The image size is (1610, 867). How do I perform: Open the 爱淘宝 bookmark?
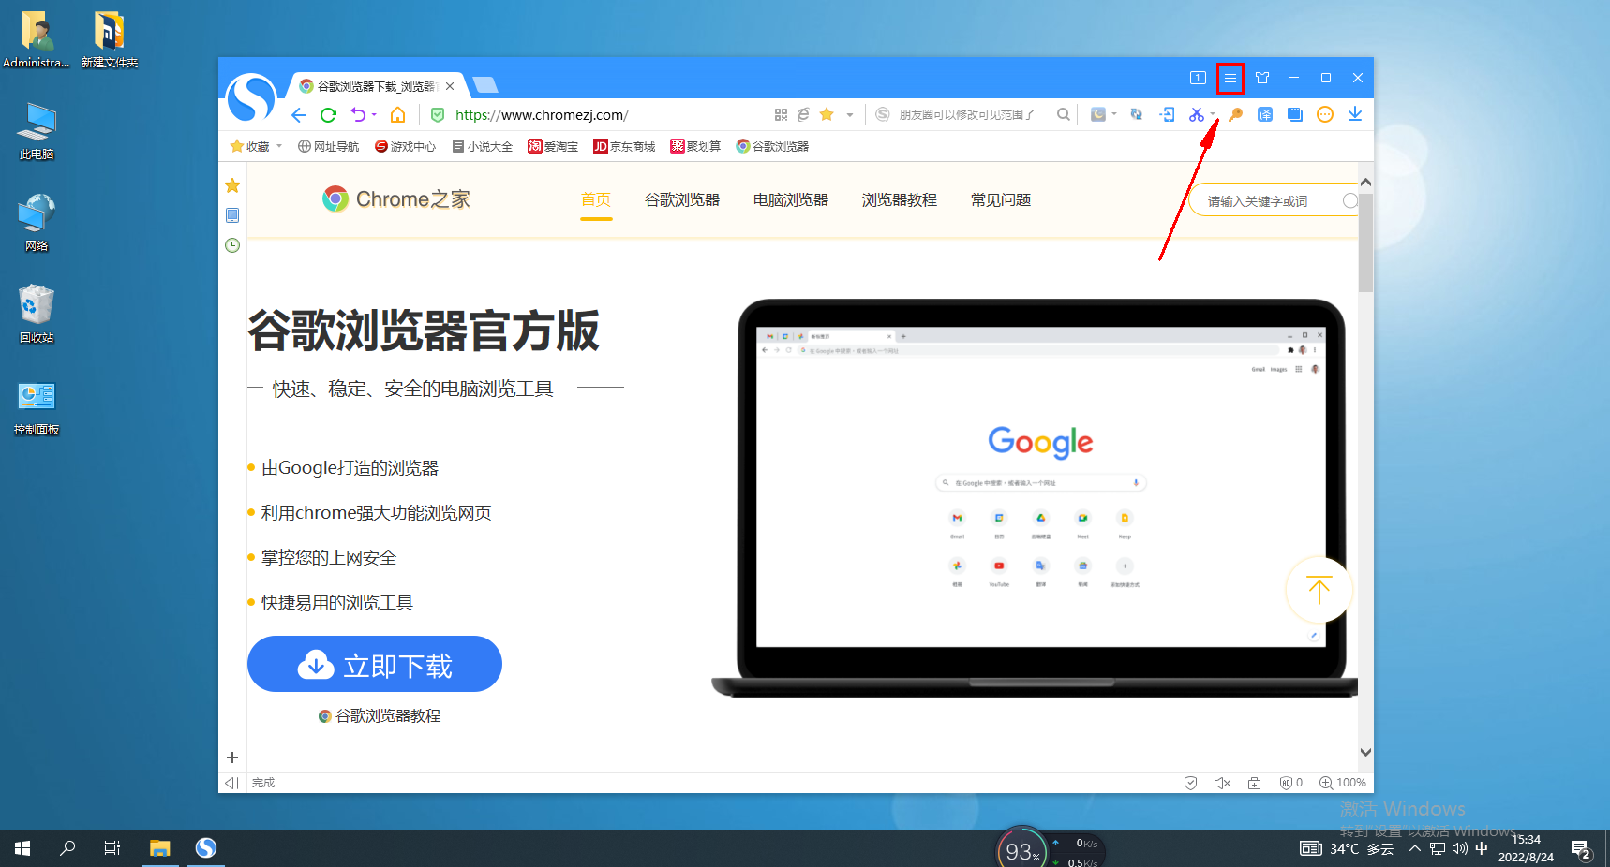tap(553, 146)
